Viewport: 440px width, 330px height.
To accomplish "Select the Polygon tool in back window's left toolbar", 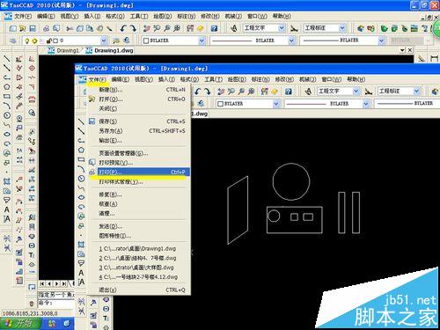I will [x=7, y=87].
